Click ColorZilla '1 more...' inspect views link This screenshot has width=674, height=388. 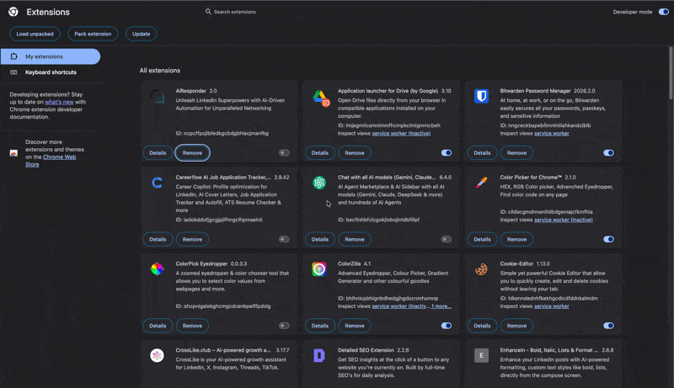coord(441,306)
